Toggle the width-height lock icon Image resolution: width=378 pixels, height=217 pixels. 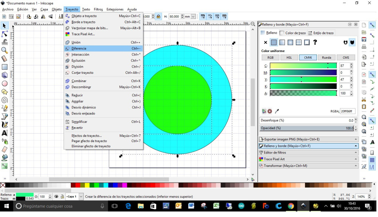pyautogui.click(x=158, y=17)
